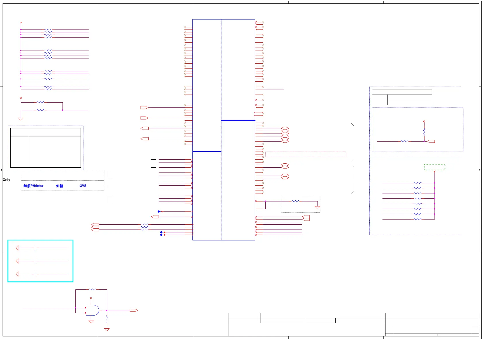Click the ground symbol directly under the AND gate
Image resolution: width=483 pixels, height=341 pixels.
tap(91, 322)
